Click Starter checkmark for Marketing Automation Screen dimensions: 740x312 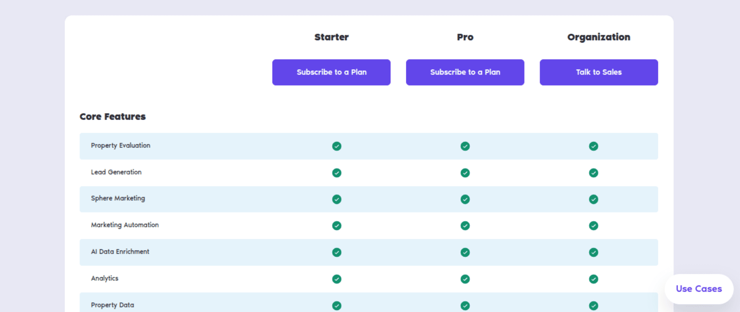point(337,226)
